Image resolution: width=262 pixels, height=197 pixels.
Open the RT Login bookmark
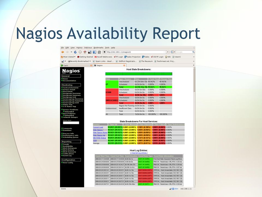118,57
